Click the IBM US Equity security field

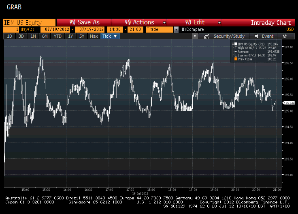(x=30, y=22)
